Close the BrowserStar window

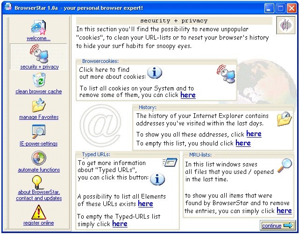point(292,8)
